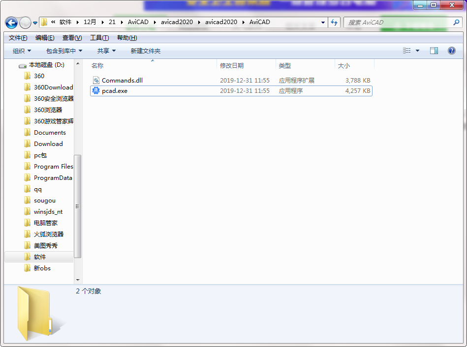The image size is (467, 347).
Task: Click pcad.exe file name
Action: click(115, 91)
